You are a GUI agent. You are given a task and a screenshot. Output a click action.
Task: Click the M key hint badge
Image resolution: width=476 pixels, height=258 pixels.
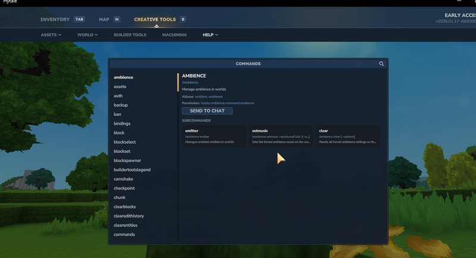(117, 20)
